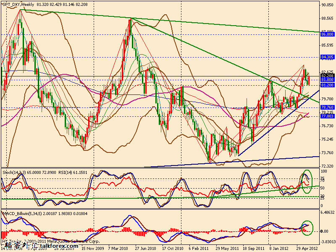The height and width of the screenshot is (252, 336).
Task: Click the 17 Oct 2010 date label
Action: (x=173, y=248)
